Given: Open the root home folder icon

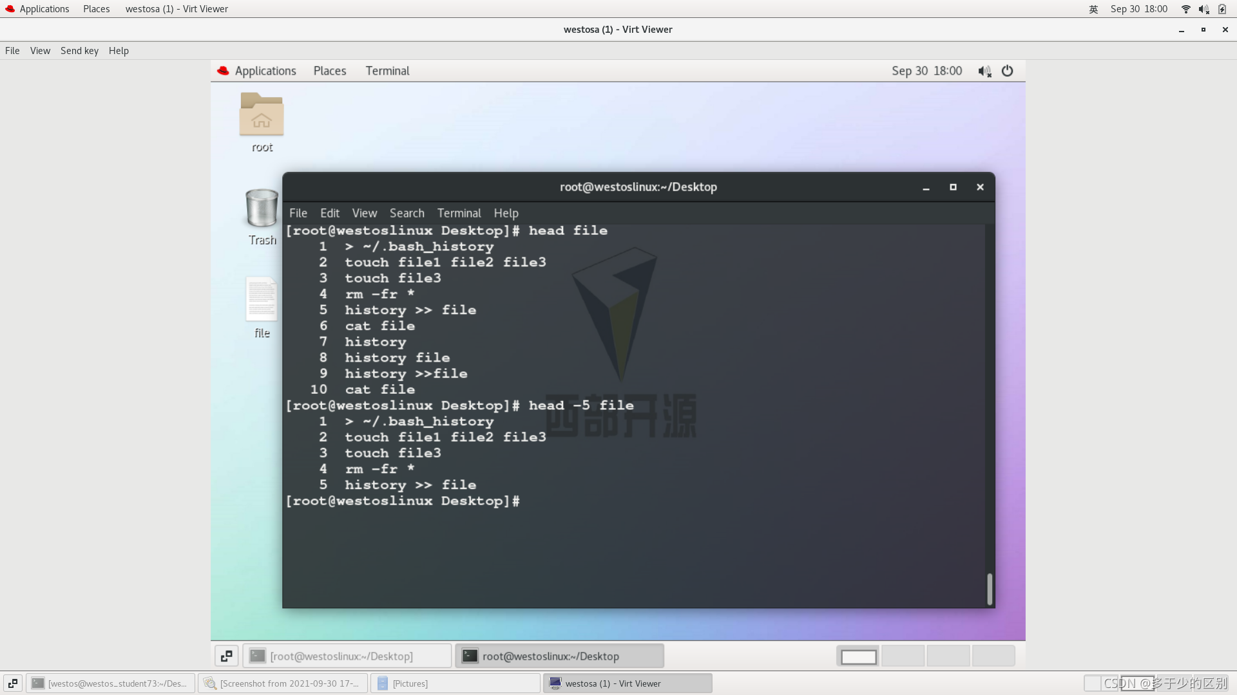Looking at the screenshot, I should 262,115.
